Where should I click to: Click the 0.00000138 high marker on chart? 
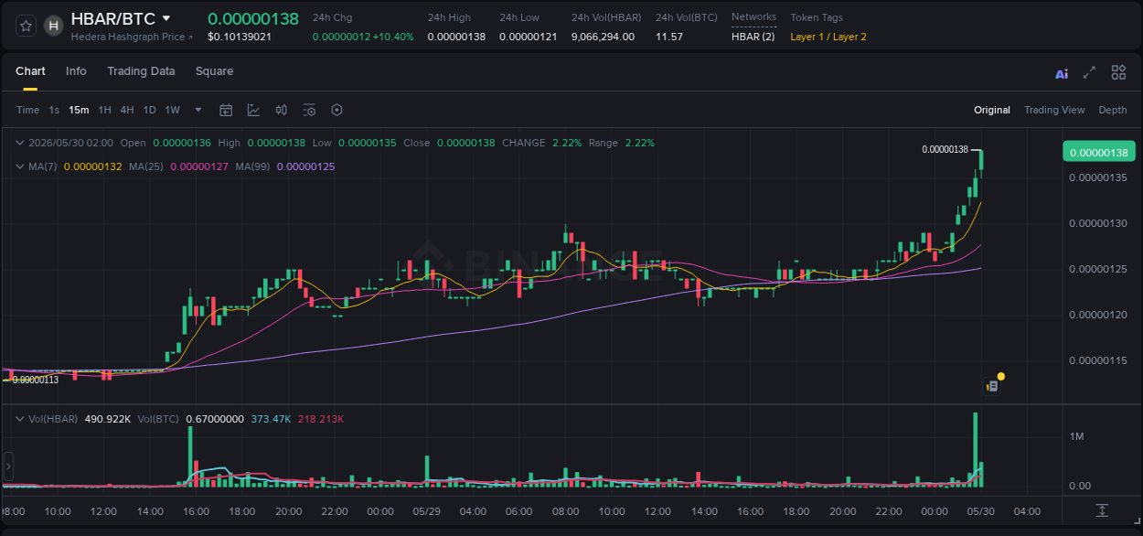tap(945, 149)
